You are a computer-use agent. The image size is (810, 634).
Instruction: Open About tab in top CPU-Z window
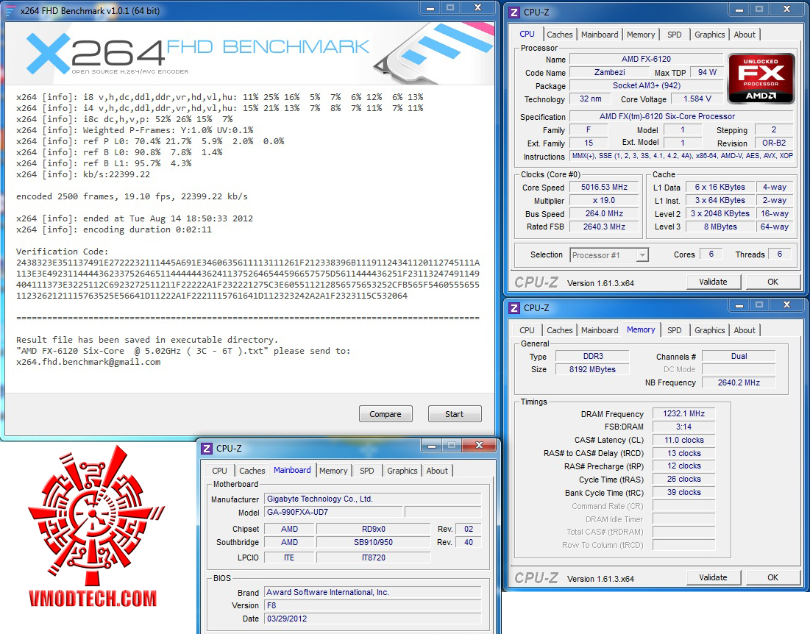[745, 35]
